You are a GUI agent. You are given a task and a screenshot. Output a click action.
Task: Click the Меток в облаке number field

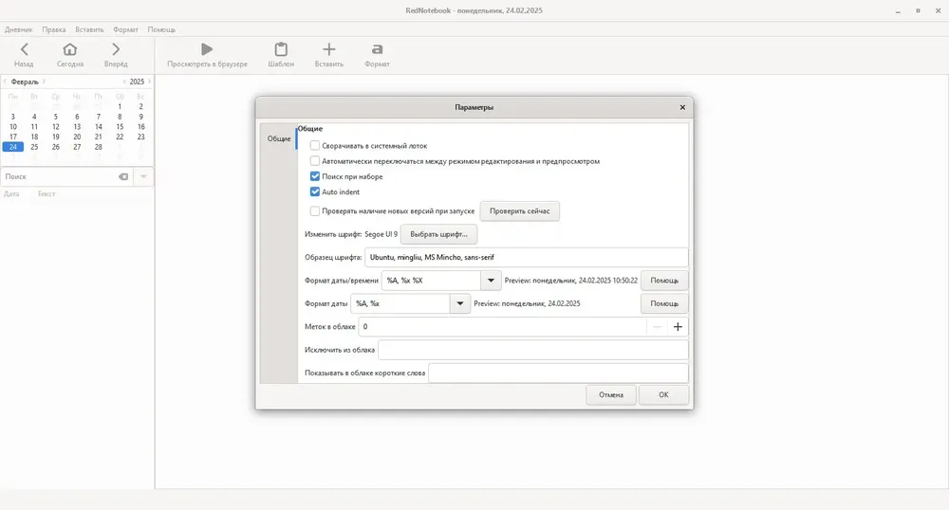(x=503, y=327)
